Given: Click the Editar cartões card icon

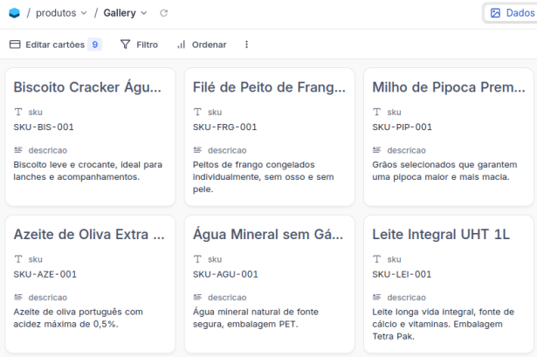Looking at the screenshot, I should pos(15,45).
